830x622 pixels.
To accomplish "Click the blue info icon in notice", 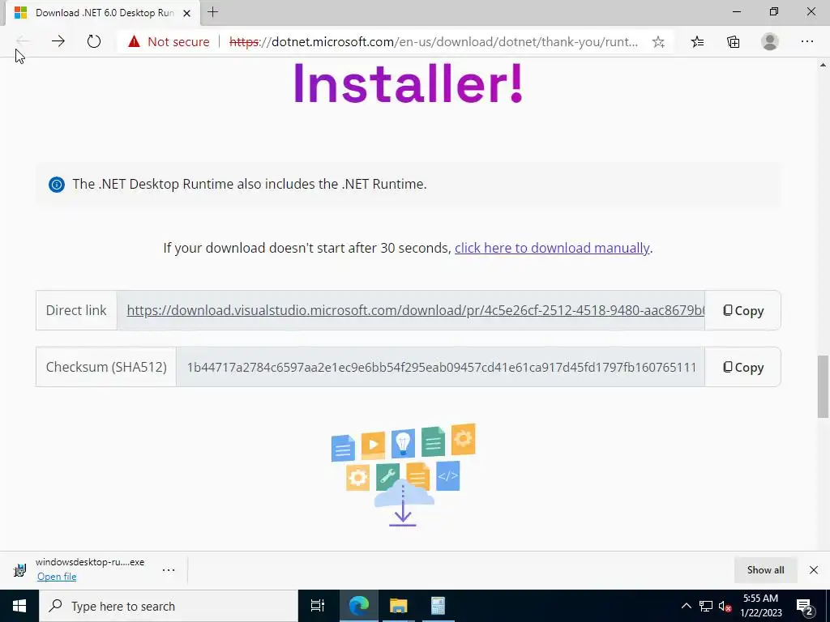I will click(57, 184).
